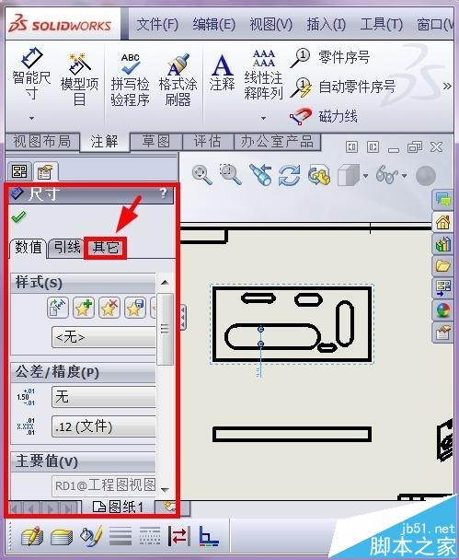
Task: Click the hide/show edges arrows icon
Action: click(x=178, y=536)
